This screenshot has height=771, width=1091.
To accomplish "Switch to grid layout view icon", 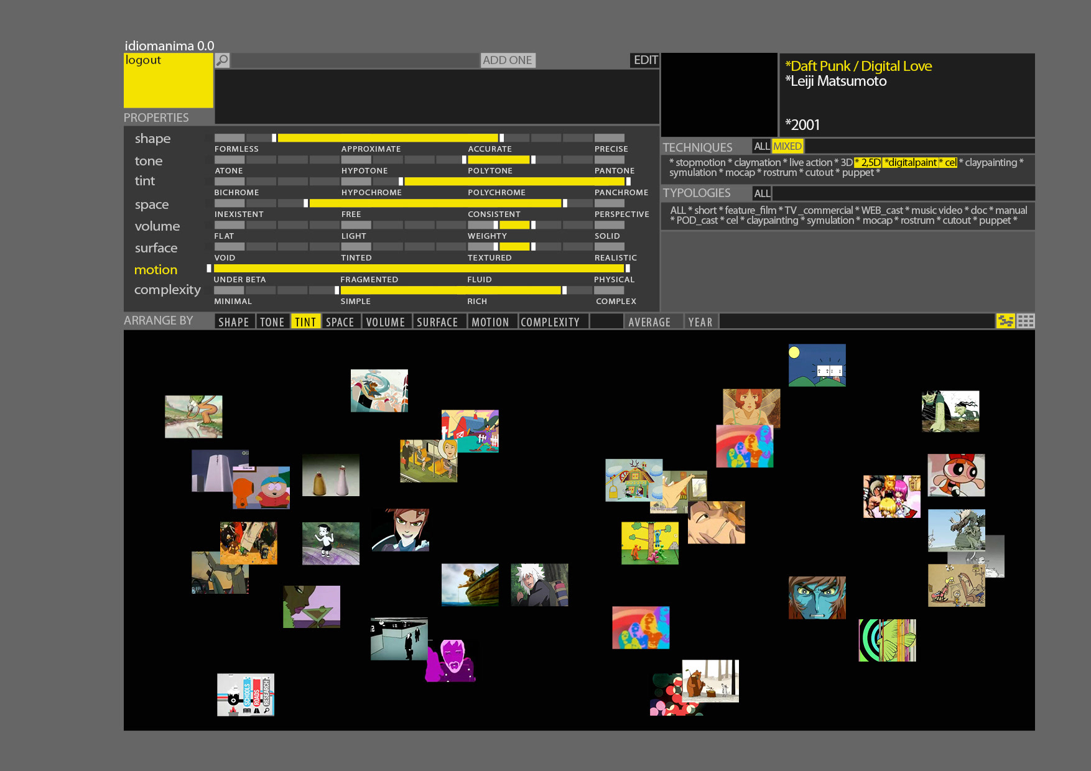I will point(1026,321).
